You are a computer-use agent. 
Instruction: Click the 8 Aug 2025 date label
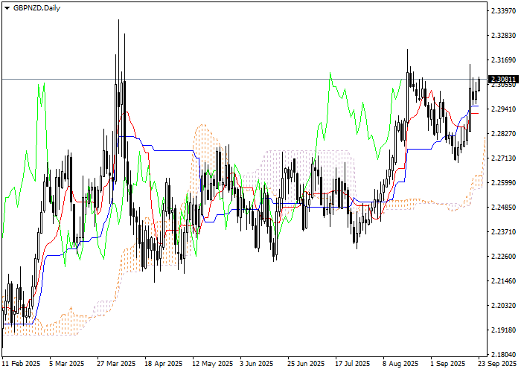click(400, 364)
